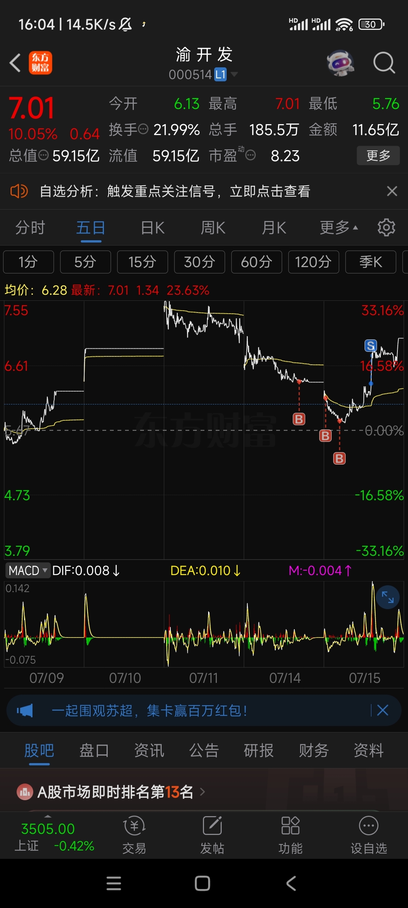Tap the L1 quote level badge
The width and height of the screenshot is (408, 908).
tap(220, 75)
